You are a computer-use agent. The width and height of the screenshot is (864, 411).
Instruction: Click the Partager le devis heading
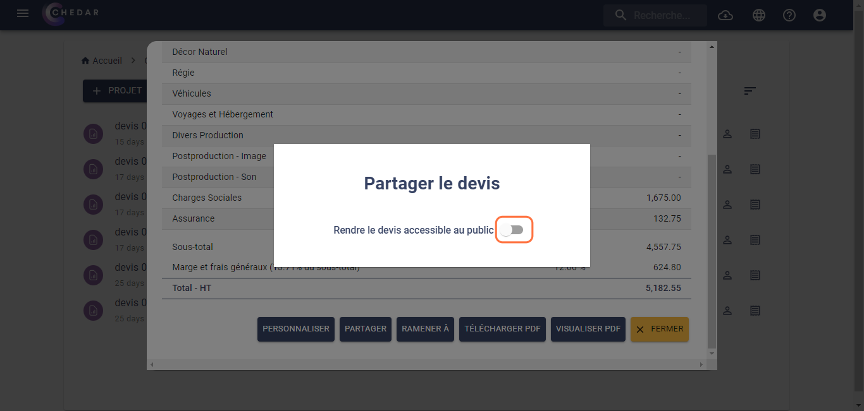(x=432, y=184)
